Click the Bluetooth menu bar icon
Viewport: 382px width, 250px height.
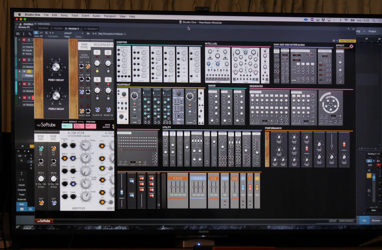(x=340, y=20)
